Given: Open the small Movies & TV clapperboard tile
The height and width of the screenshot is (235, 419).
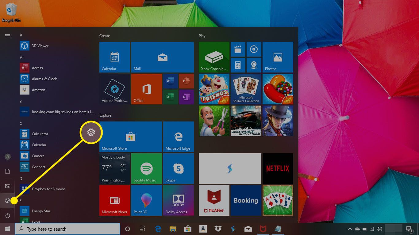Looking at the screenshot, I should click(238, 49).
